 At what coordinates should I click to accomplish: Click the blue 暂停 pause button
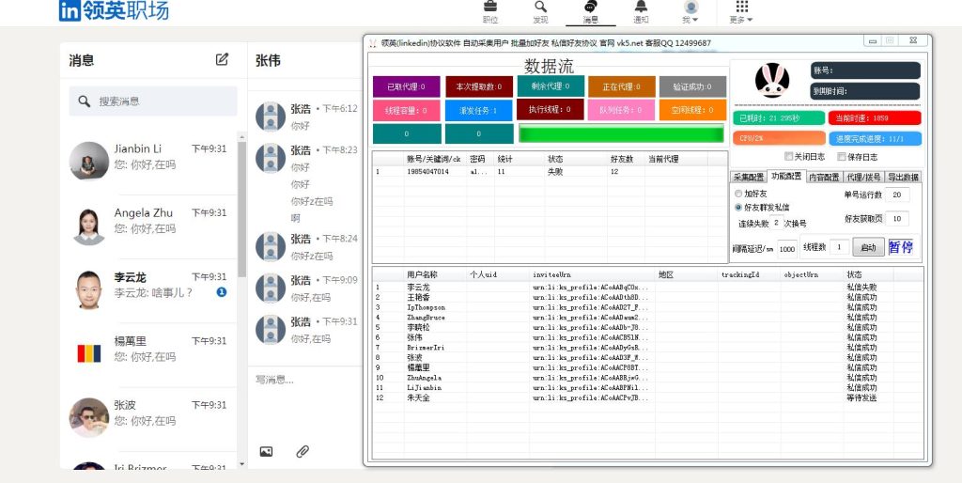901,247
